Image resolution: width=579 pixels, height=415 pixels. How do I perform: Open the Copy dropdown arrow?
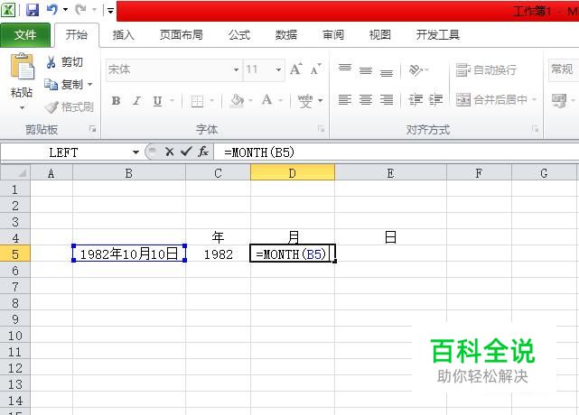coord(89,85)
